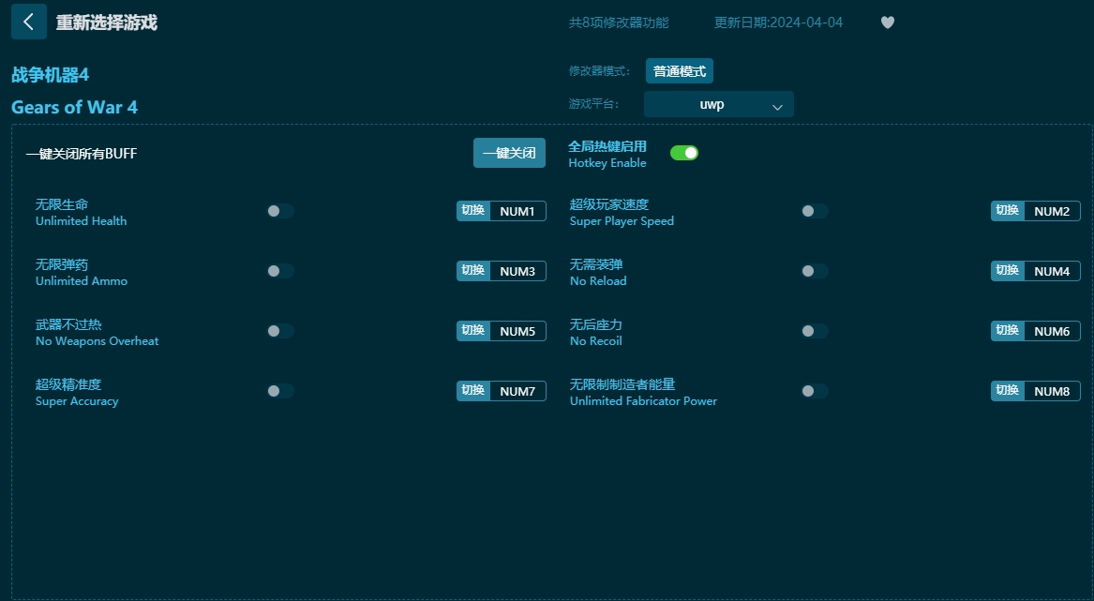Screen dimensions: 1094x601
Task: Open the 游戏平台 uwp dropdown
Action: click(x=718, y=104)
